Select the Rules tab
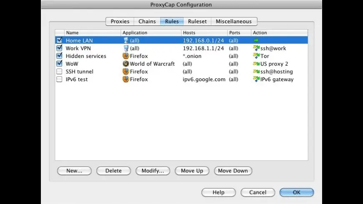 [x=172, y=21]
